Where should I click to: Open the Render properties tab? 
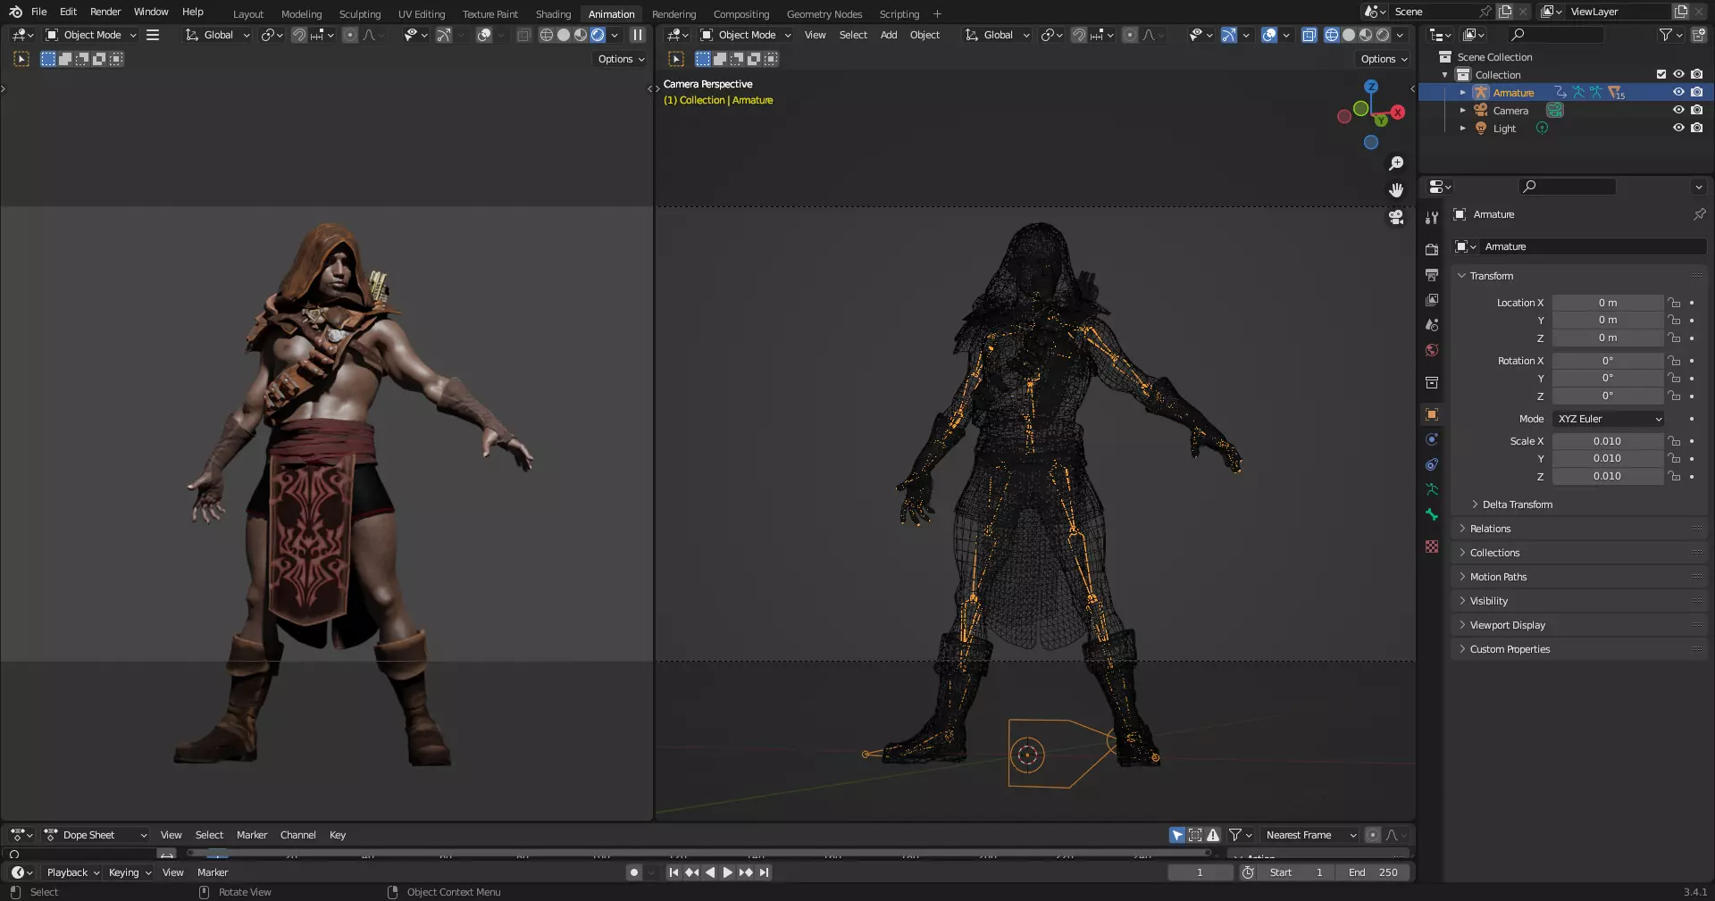(1432, 249)
